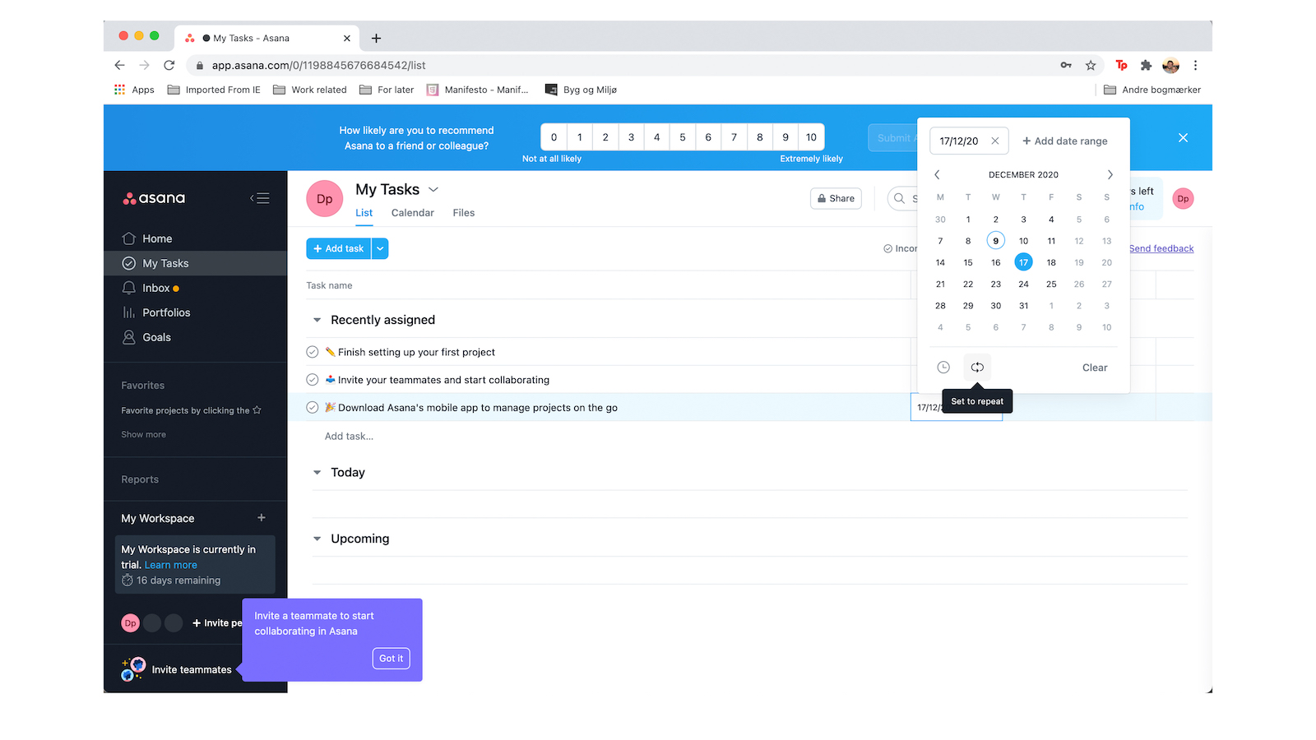Open the Add task dropdown arrow
1316x740 pixels.
click(x=379, y=247)
